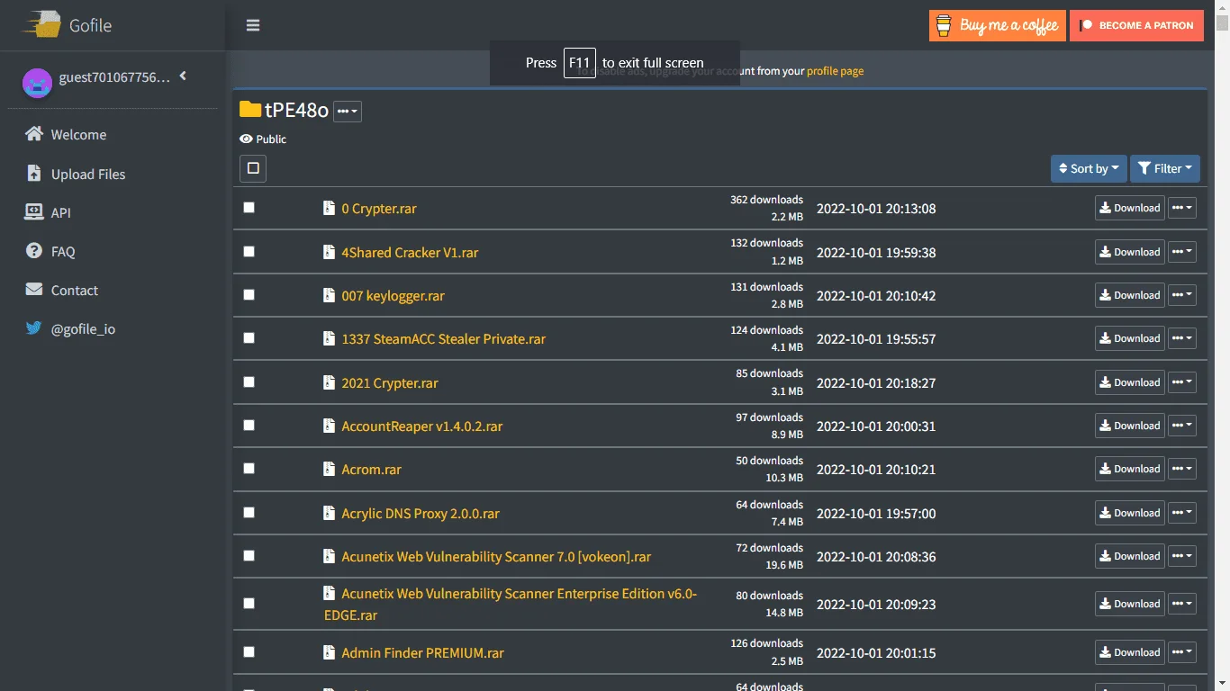This screenshot has width=1230, height=691.
Task: Open API sidebar item
Action: (x=113, y=212)
